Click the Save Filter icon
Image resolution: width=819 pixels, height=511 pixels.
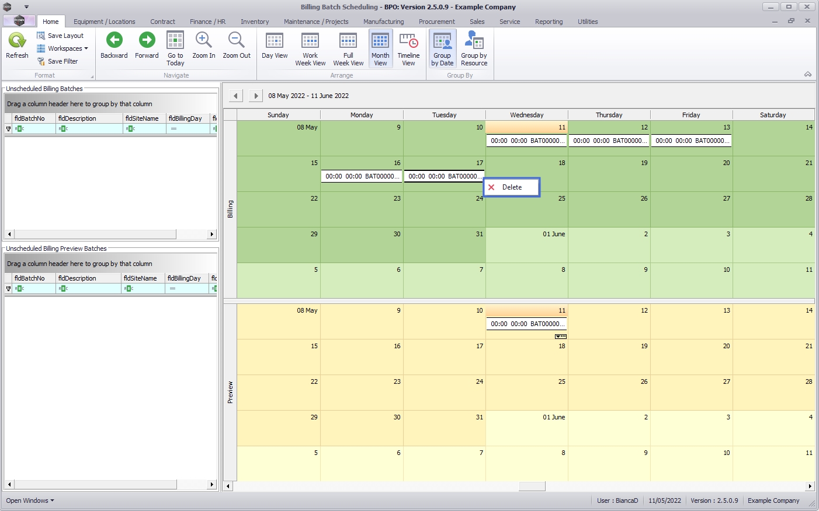click(41, 61)
